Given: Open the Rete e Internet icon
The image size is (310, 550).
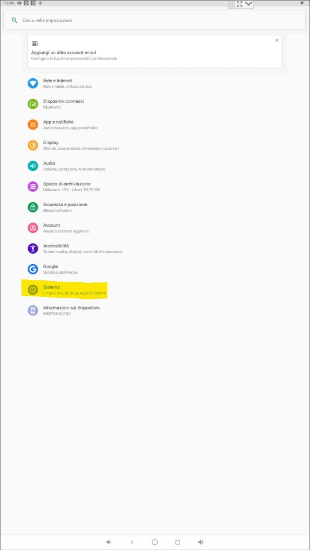Looking at the screenshot, I should 33,83.
